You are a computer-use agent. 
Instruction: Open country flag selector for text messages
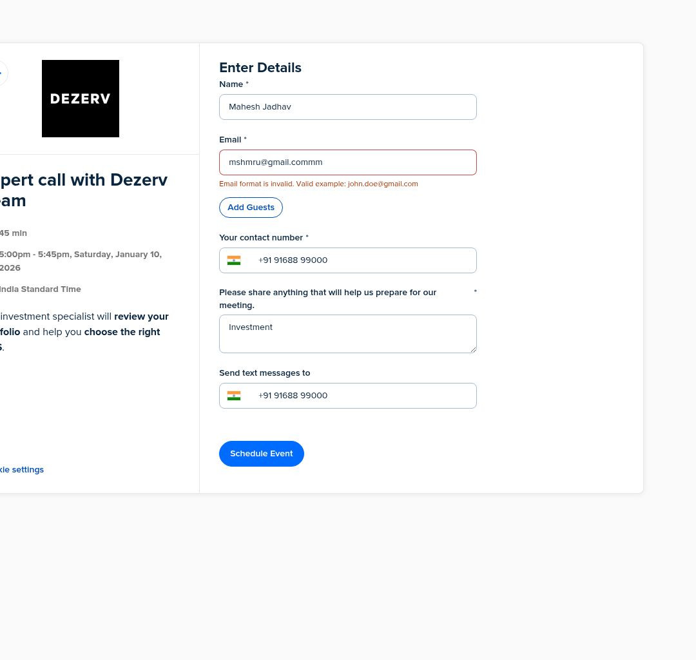click(234, 396)
